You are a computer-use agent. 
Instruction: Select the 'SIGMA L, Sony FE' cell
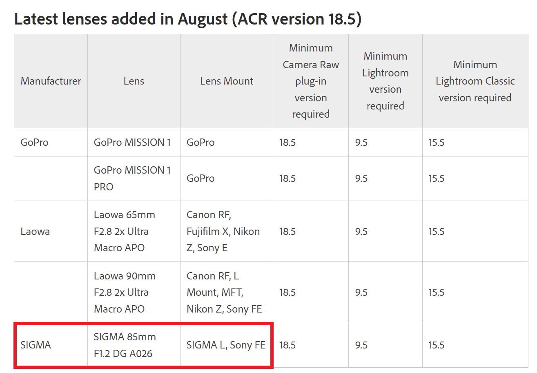point(227,345)
